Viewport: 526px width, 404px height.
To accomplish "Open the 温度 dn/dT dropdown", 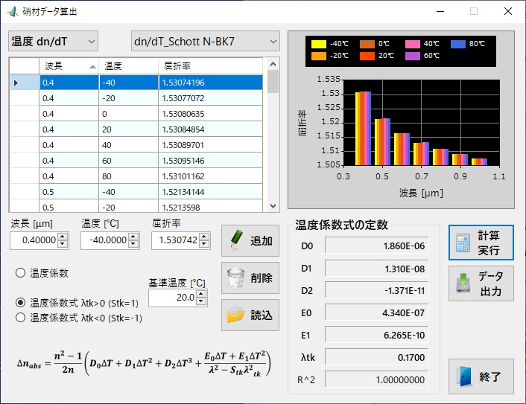I will pos(54,41).
